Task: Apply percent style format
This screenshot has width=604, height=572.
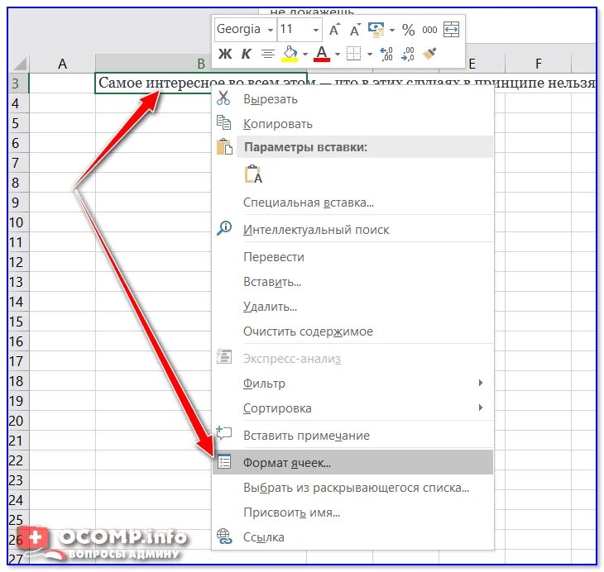Action: coord(408,30)
